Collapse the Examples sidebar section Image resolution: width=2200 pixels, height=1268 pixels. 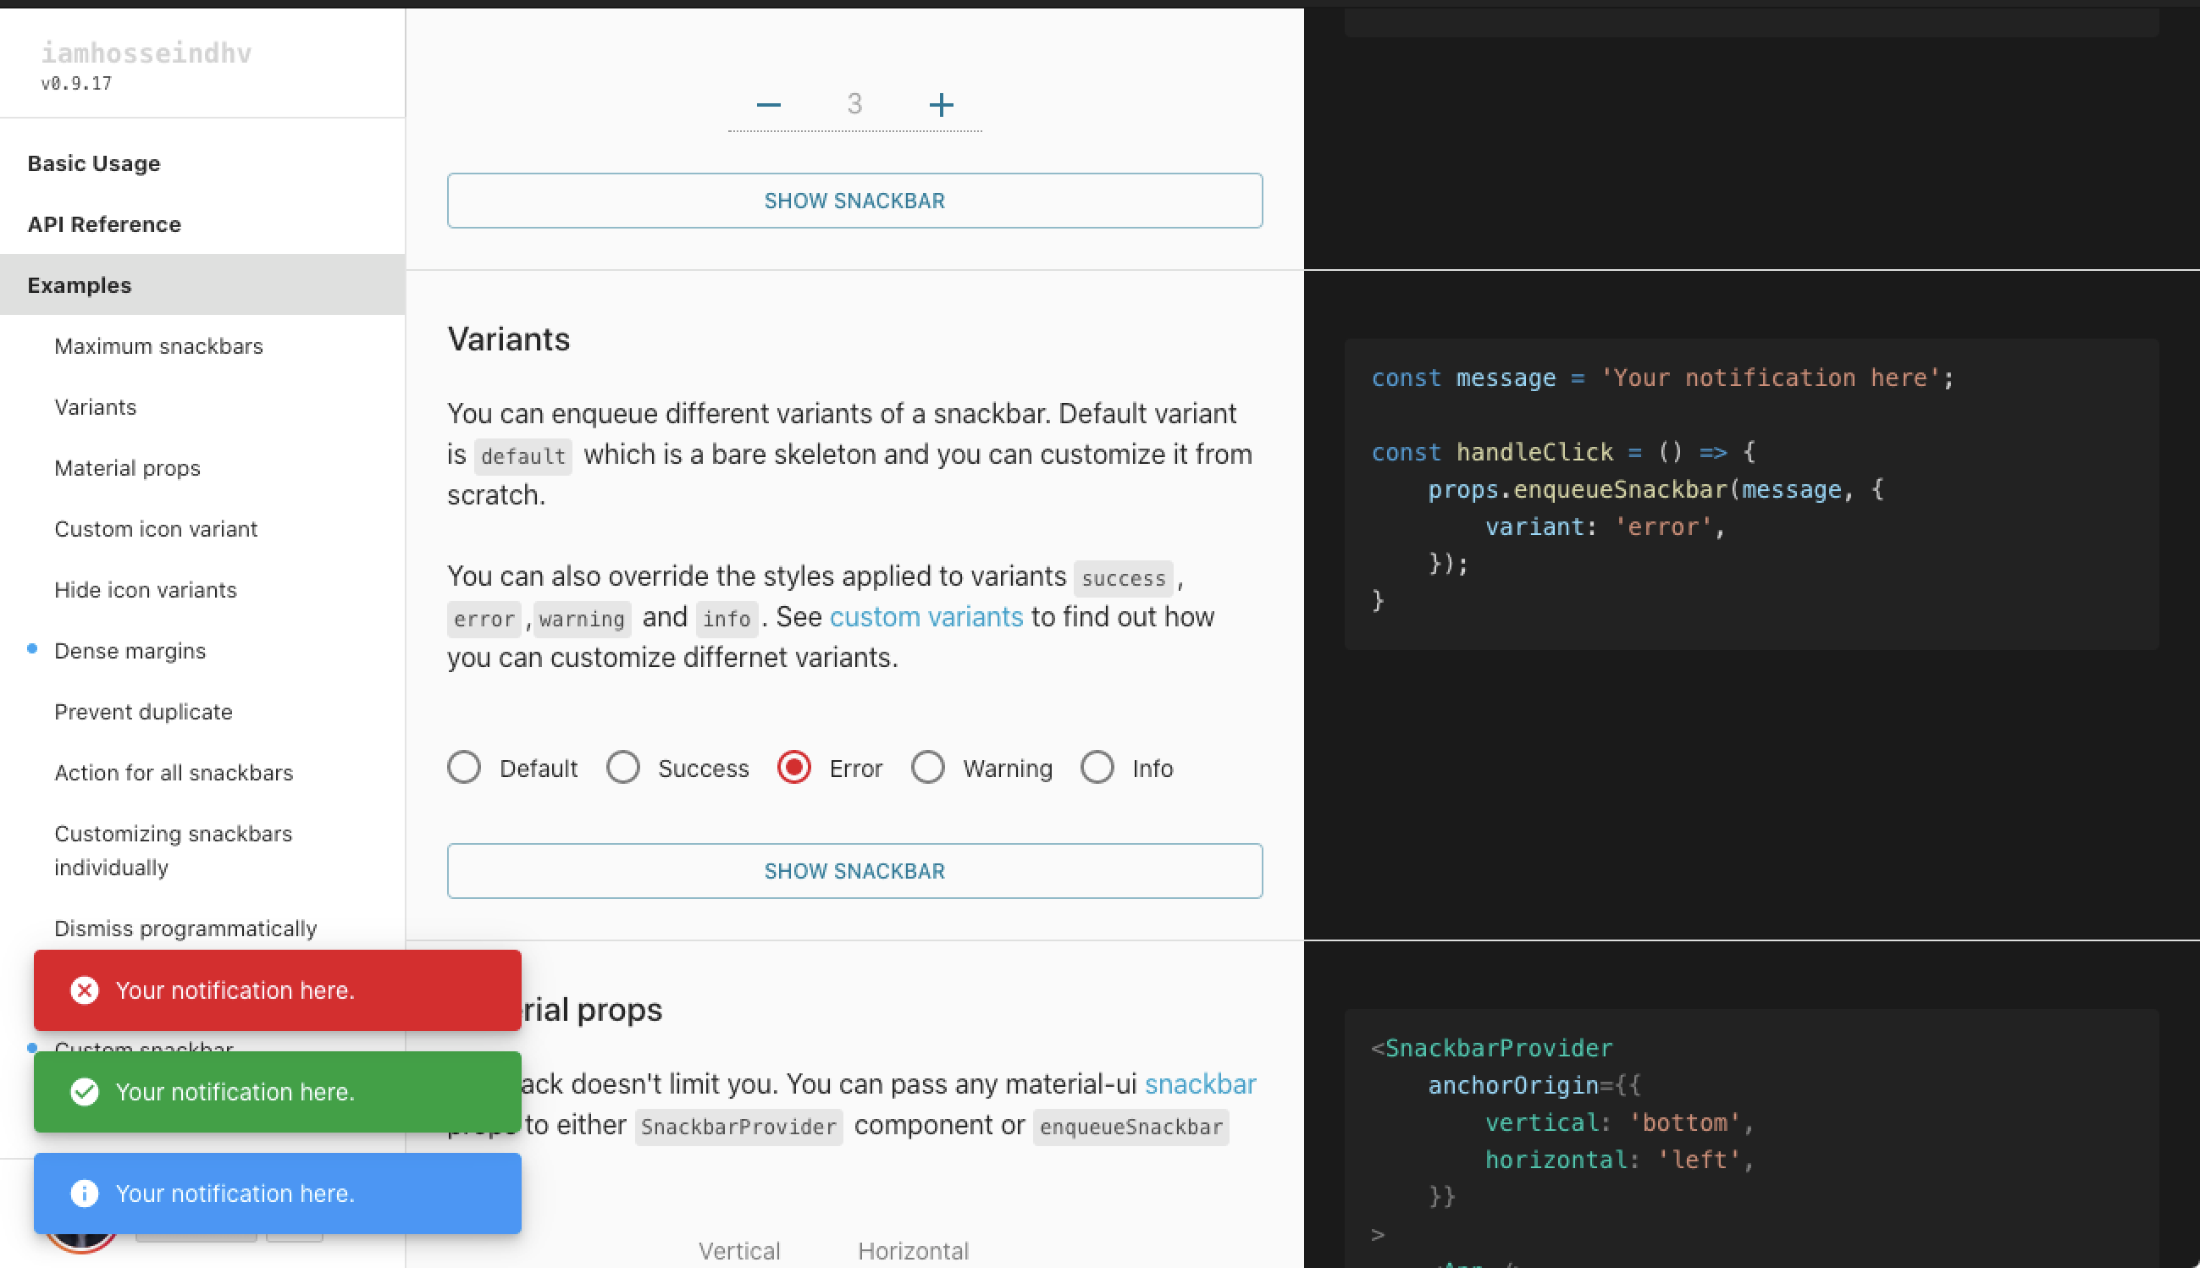click(80, 285)
